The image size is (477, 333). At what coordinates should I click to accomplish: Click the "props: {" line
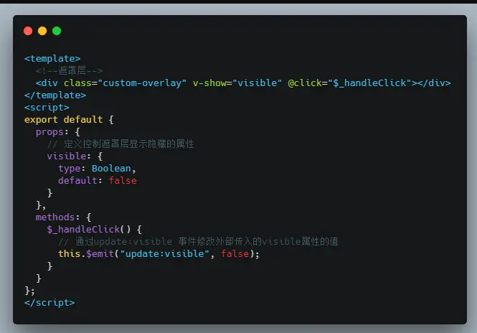coord(58,132)
